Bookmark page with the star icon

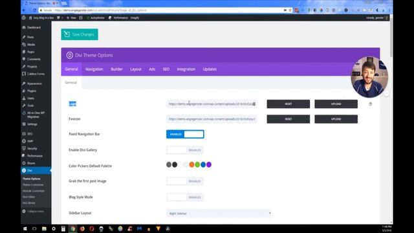[290, 10]
